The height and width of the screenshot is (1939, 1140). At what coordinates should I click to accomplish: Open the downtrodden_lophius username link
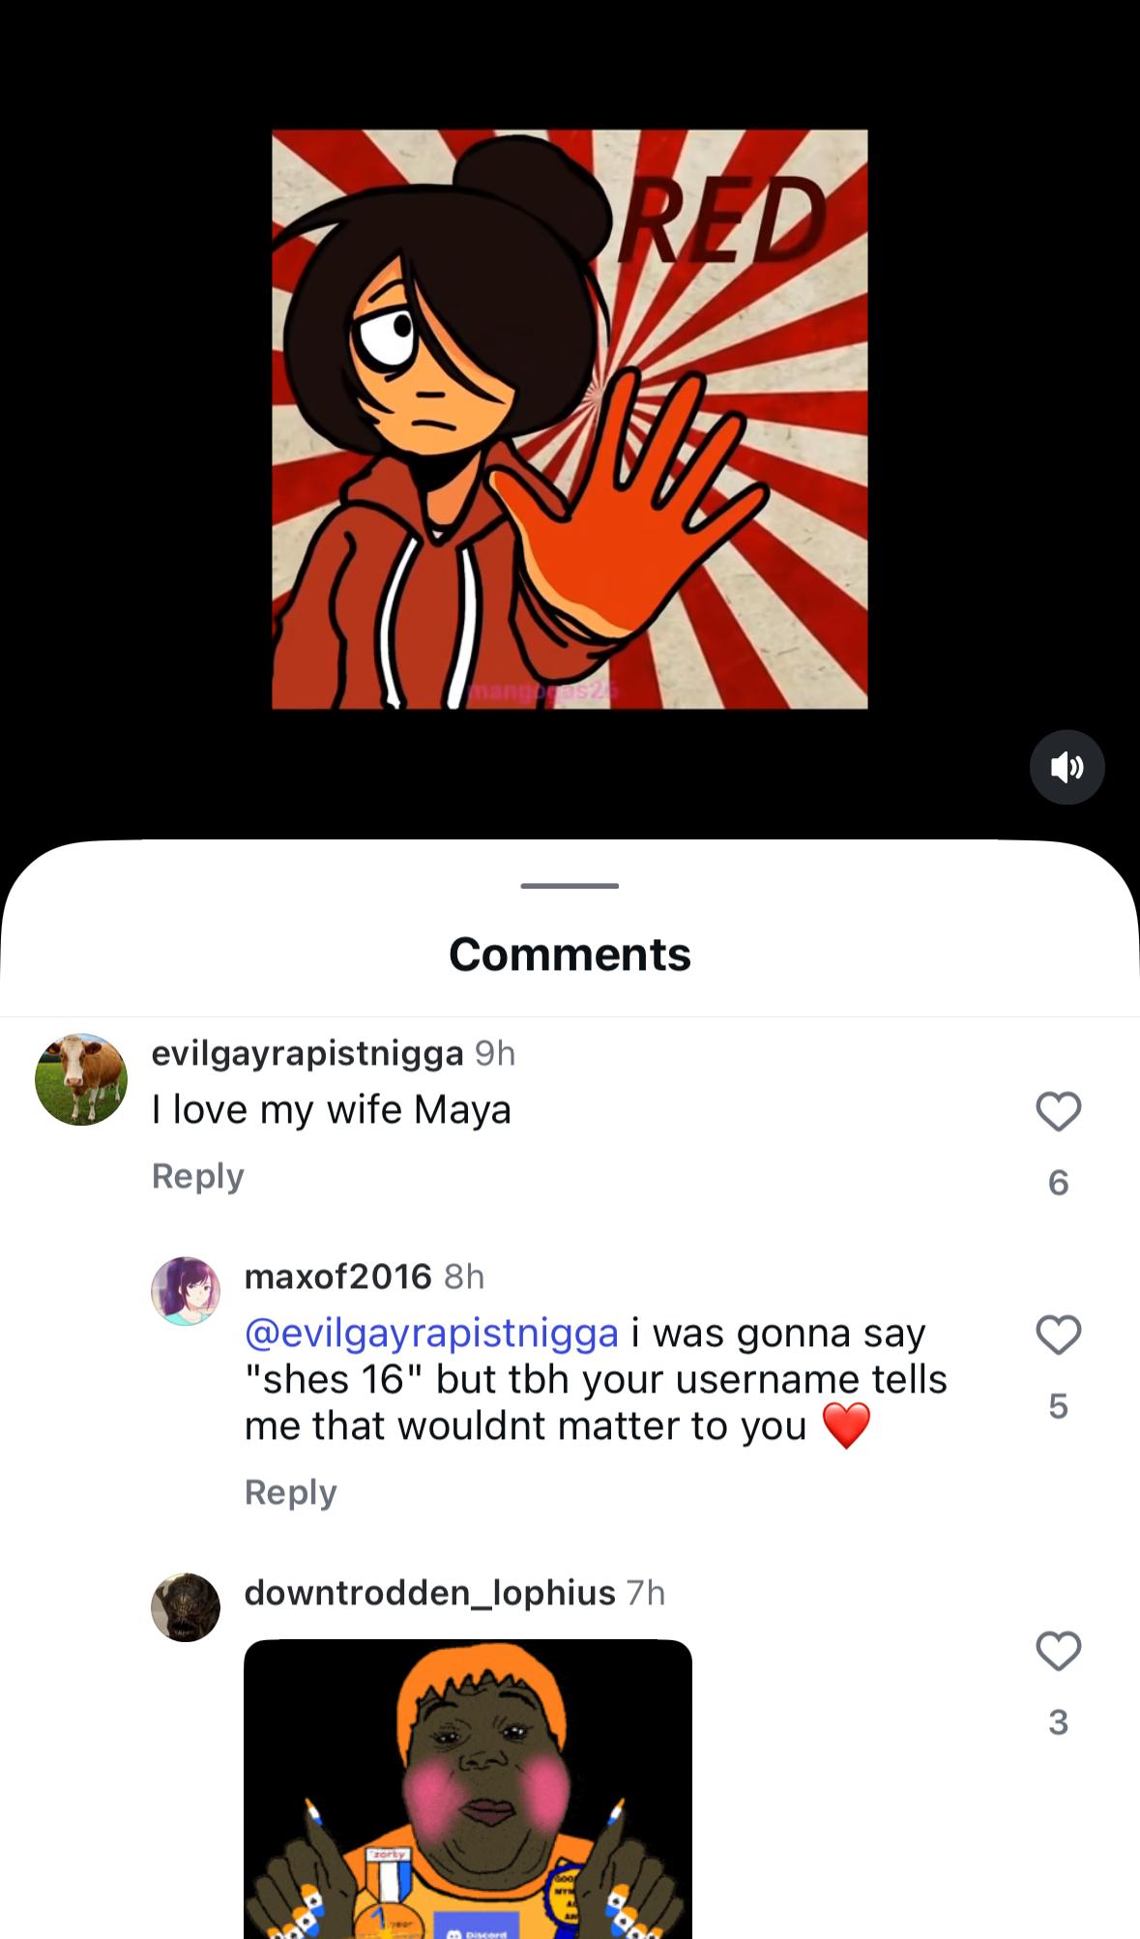429,1593
